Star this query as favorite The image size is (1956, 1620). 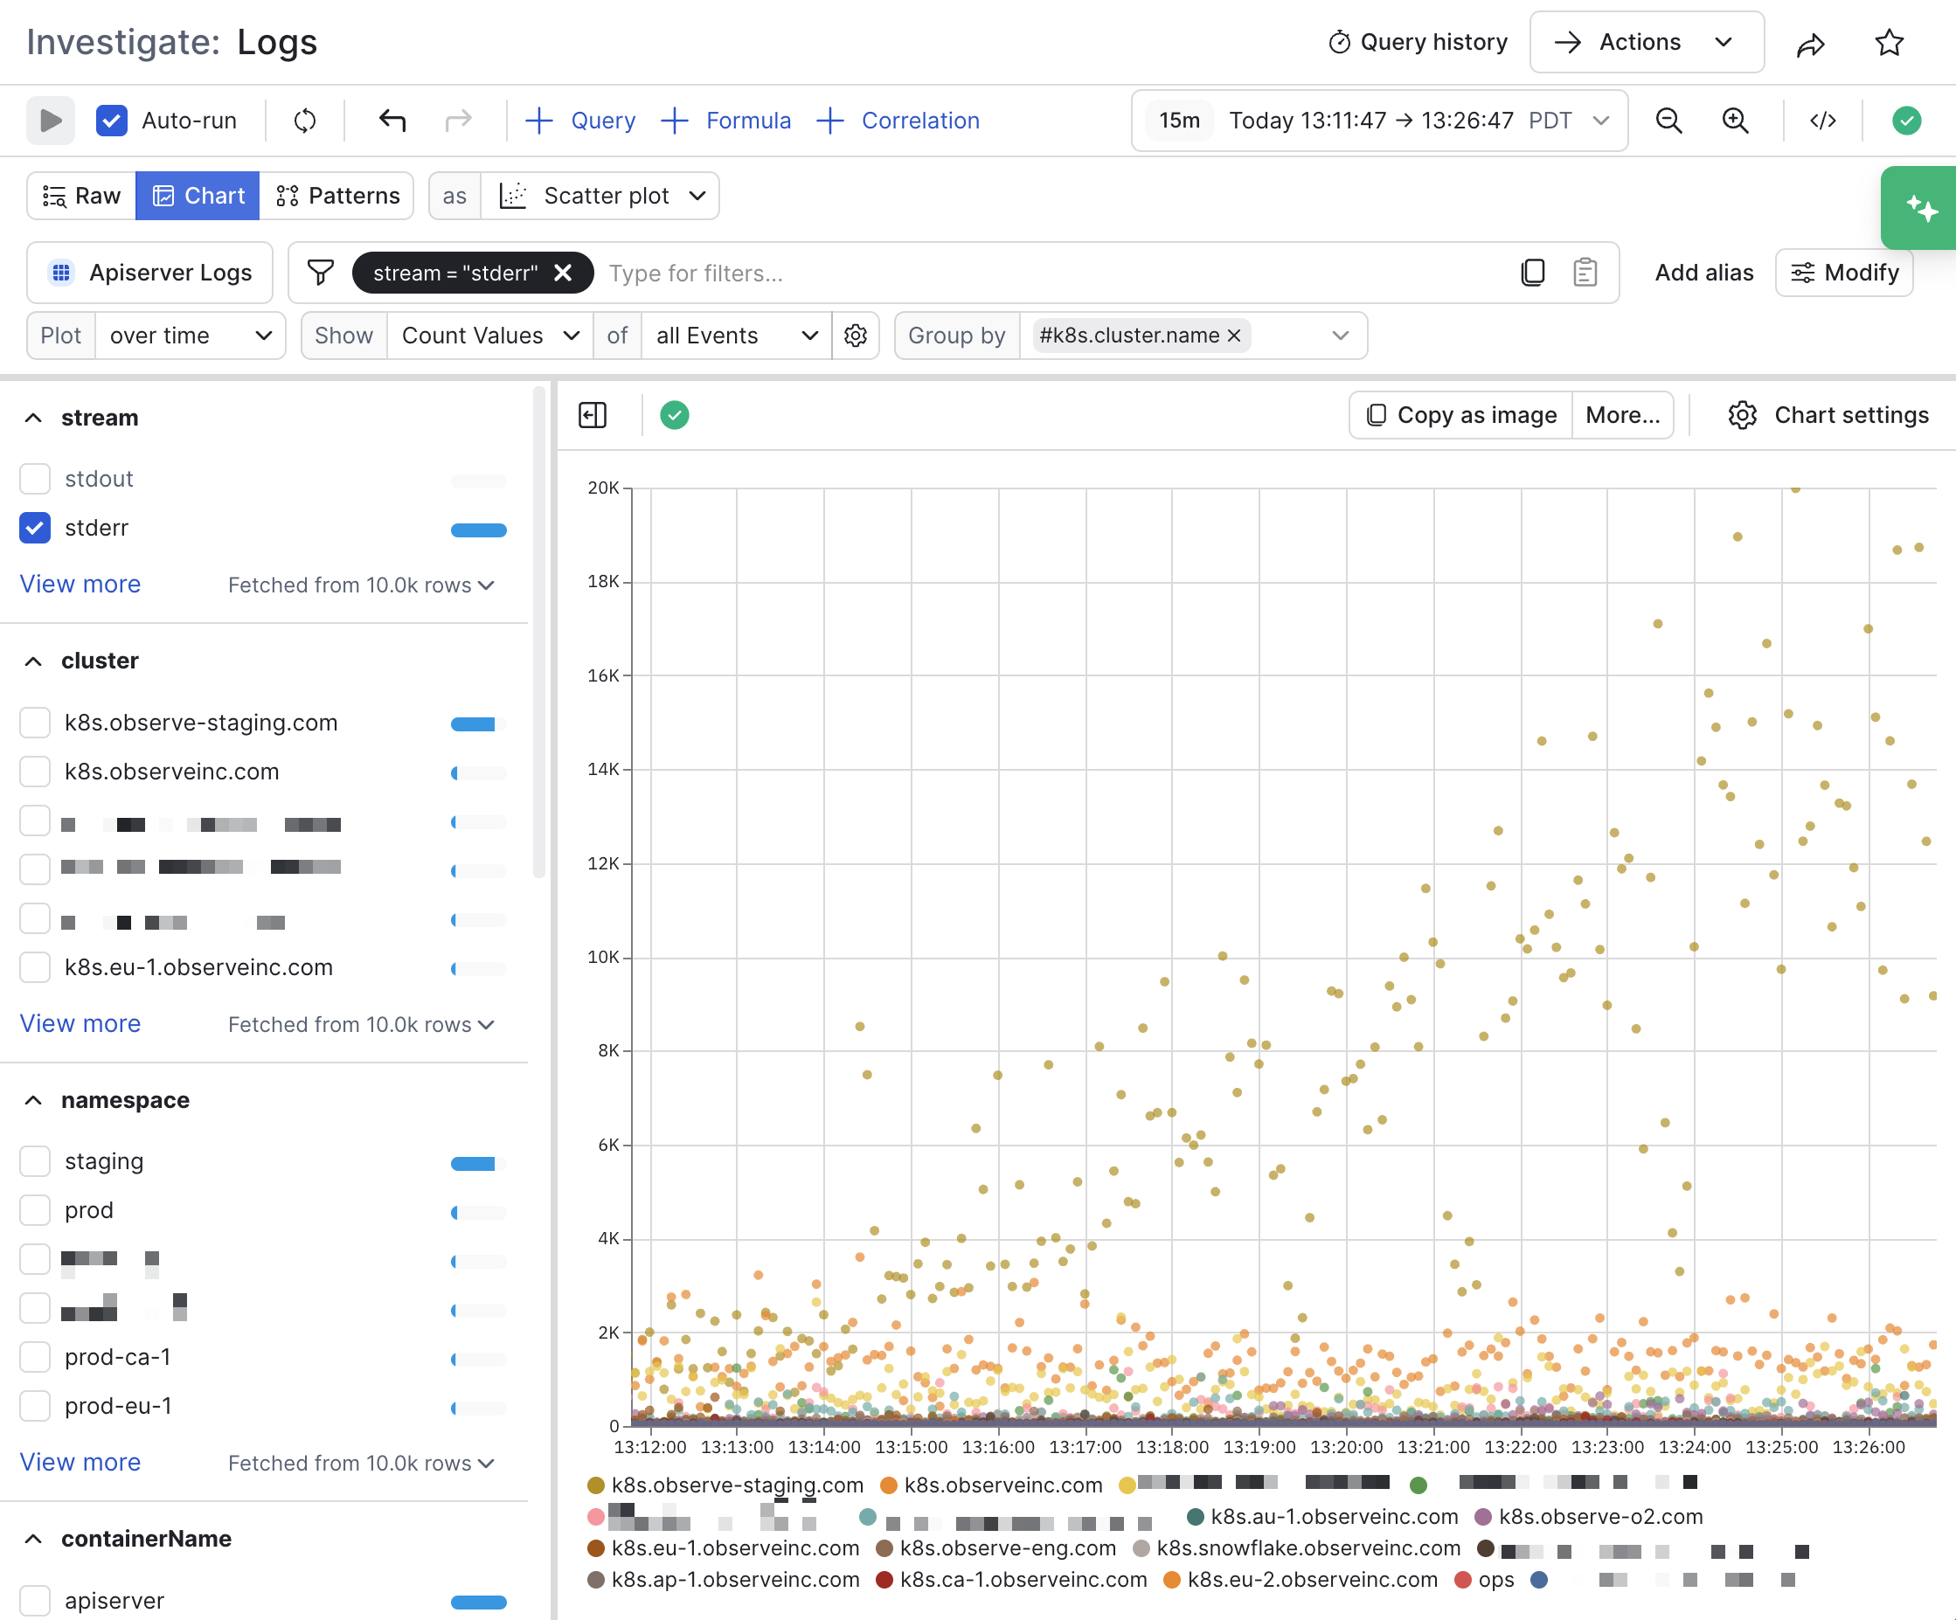point(1889,43)
